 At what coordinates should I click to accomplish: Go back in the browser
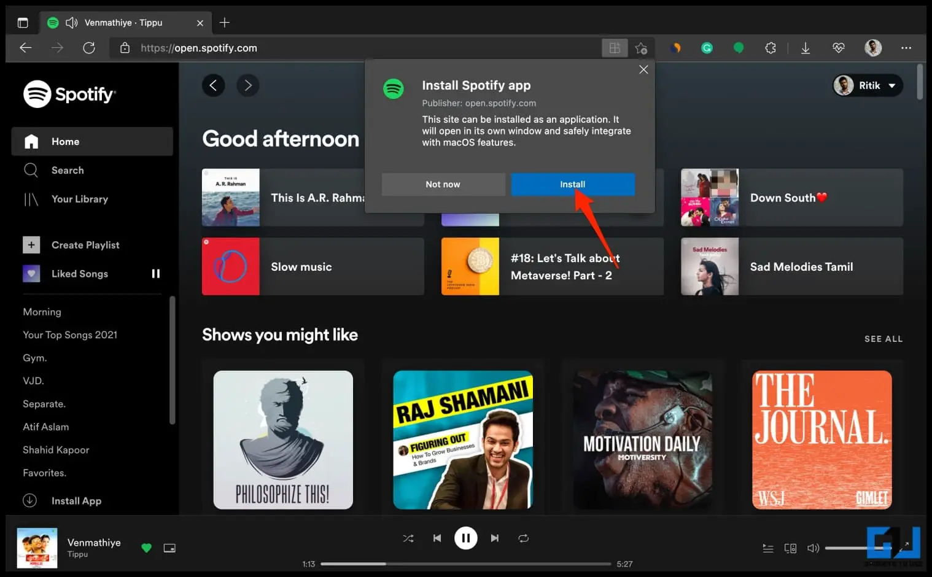26,48
